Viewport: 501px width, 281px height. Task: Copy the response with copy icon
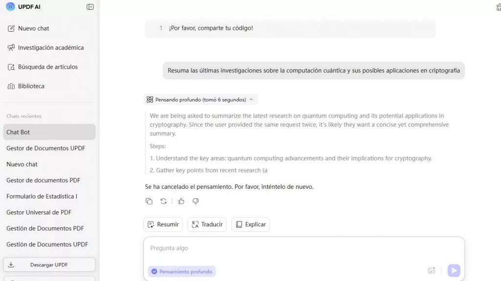pyautogui.click(x=149, y=201)
